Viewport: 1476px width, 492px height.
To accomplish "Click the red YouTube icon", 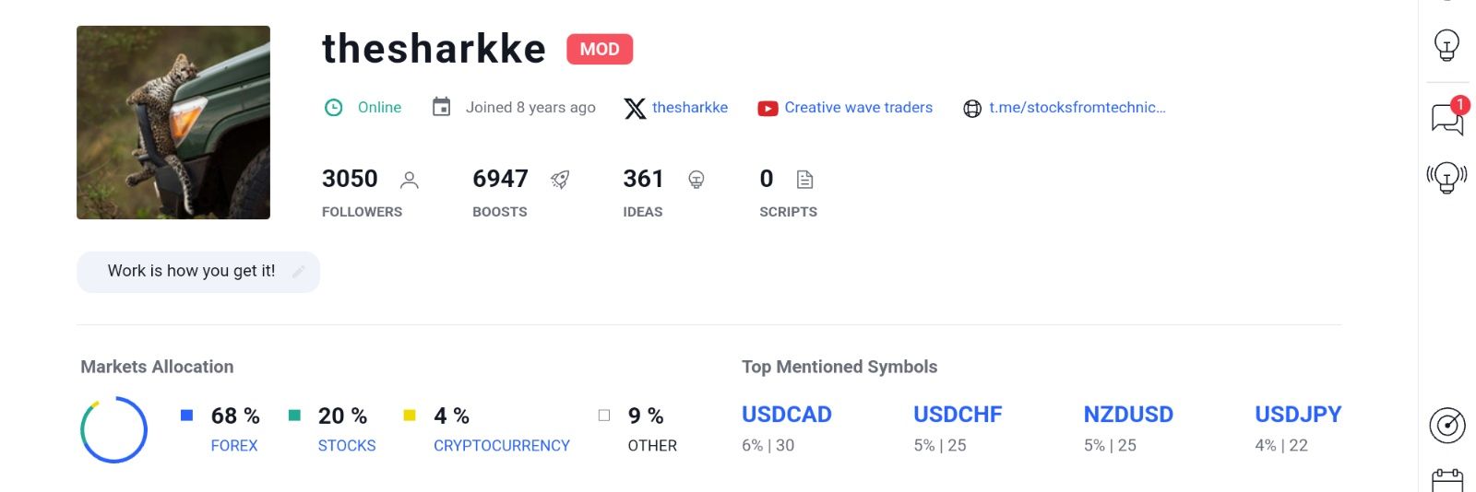I will point(768,108).
